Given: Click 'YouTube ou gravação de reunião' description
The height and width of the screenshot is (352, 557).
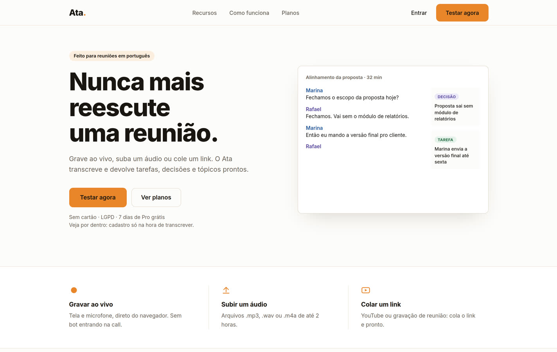Looking at the screenshot, I should coord(418,320).
